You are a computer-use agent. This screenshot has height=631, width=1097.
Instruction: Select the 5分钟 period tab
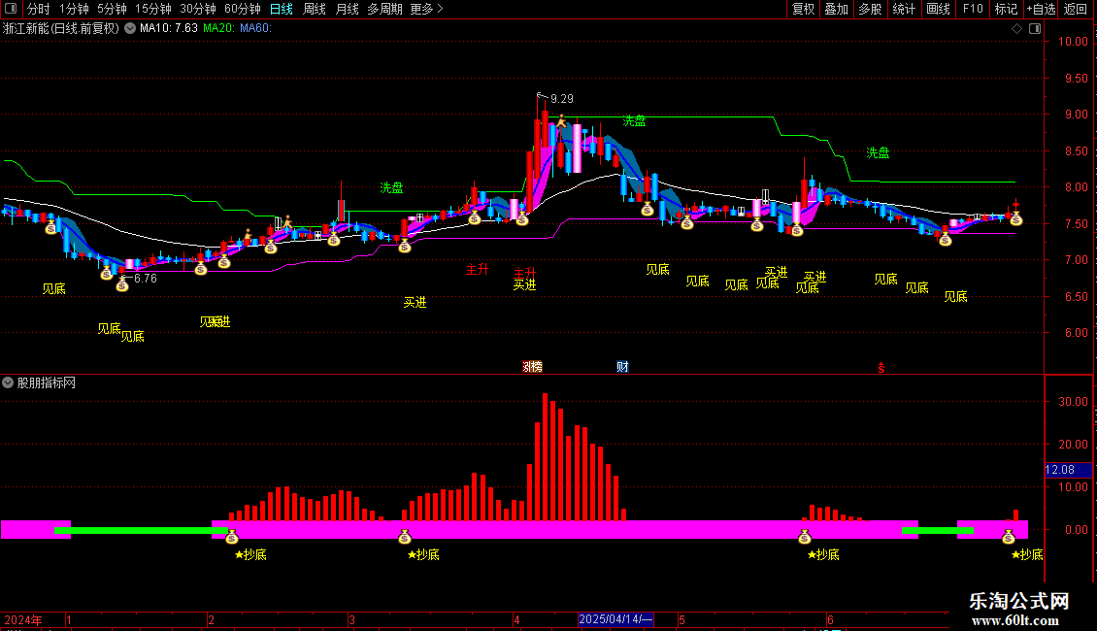coord(112,9)
